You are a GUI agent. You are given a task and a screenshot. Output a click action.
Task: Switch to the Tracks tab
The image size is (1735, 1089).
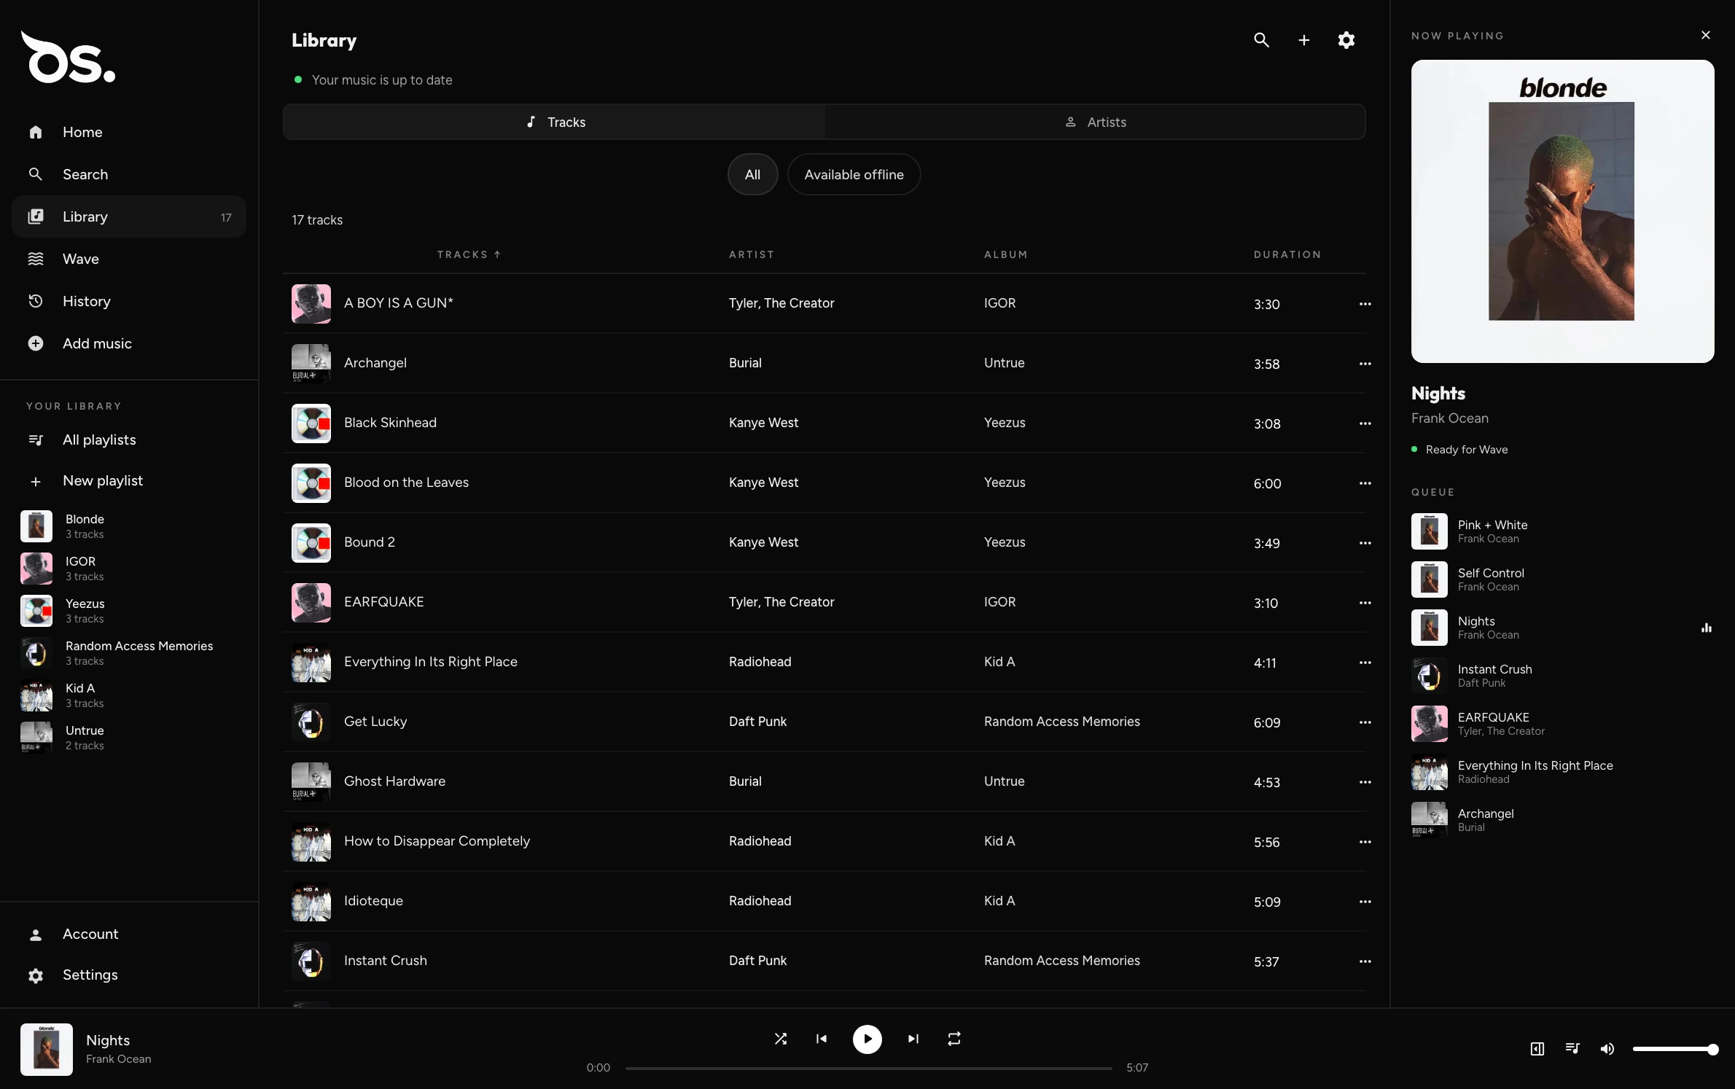pyautogui.click(x=555, y=122)
